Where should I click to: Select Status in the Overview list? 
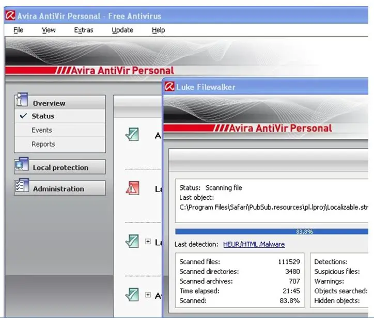(60, 116)
